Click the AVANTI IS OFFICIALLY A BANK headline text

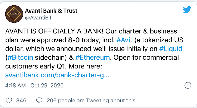(54, 31)
